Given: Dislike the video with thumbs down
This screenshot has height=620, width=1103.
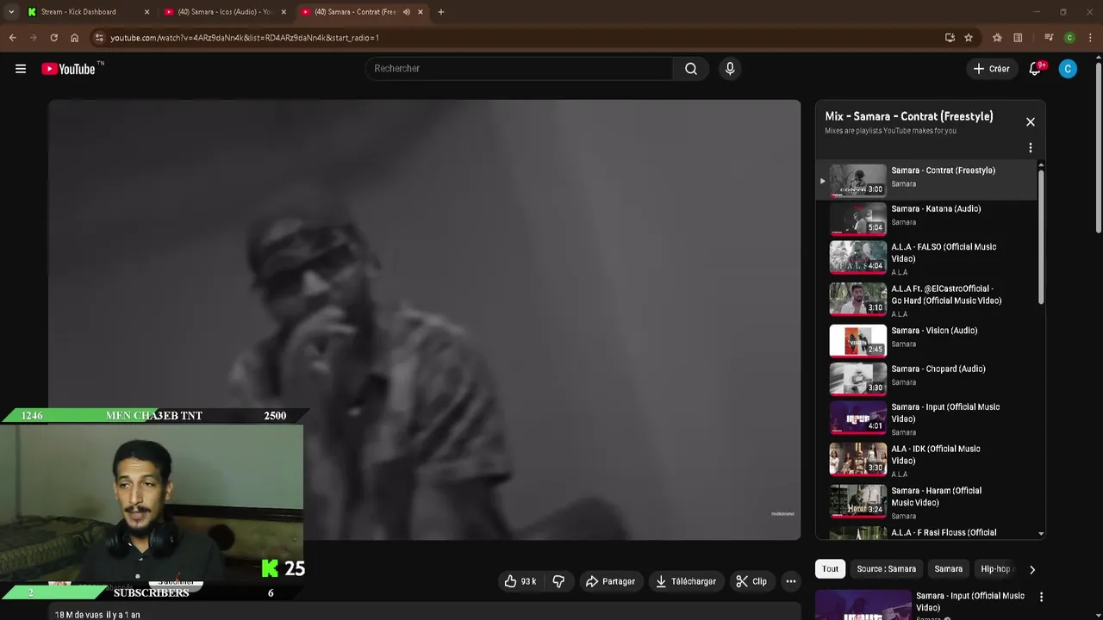Looking at the screenshot, I should (x=558, y=581).
